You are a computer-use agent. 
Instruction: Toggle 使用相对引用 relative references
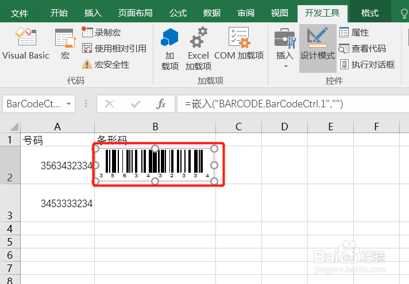click(114, 48)
